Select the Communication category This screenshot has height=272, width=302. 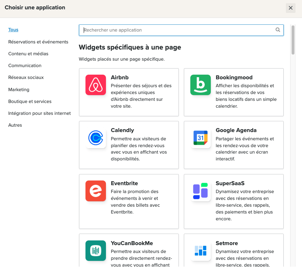click(x=25, y=66)
